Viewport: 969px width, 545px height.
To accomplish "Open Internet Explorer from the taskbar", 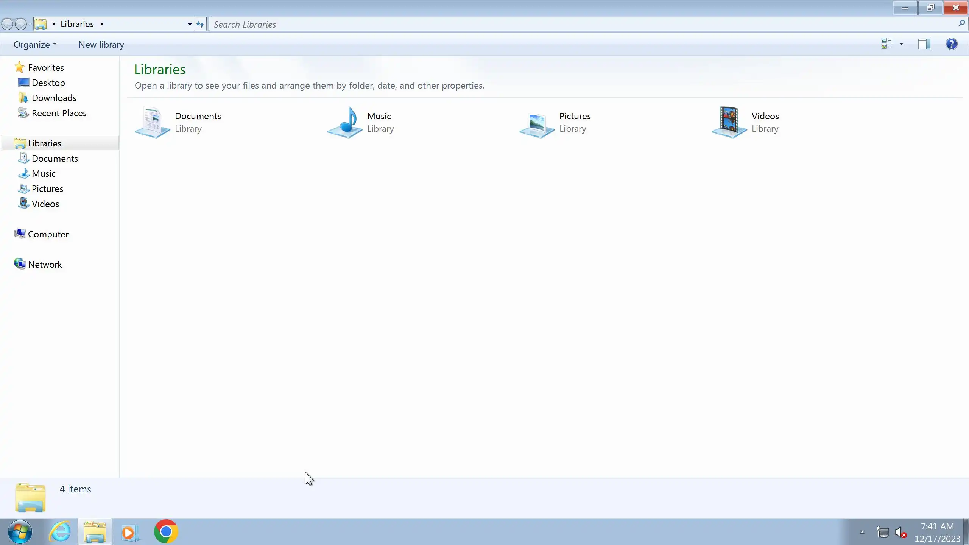I will tap(60, 532).
